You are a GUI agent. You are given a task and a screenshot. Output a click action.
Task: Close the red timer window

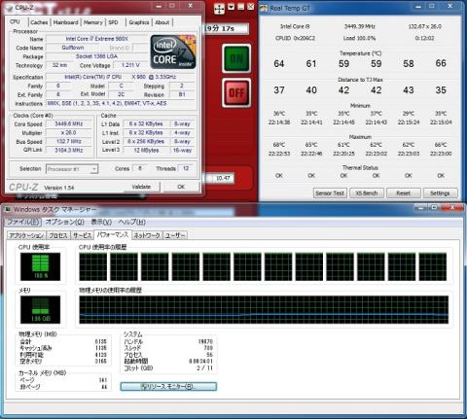pyautogui.click(x=251, y=7)
